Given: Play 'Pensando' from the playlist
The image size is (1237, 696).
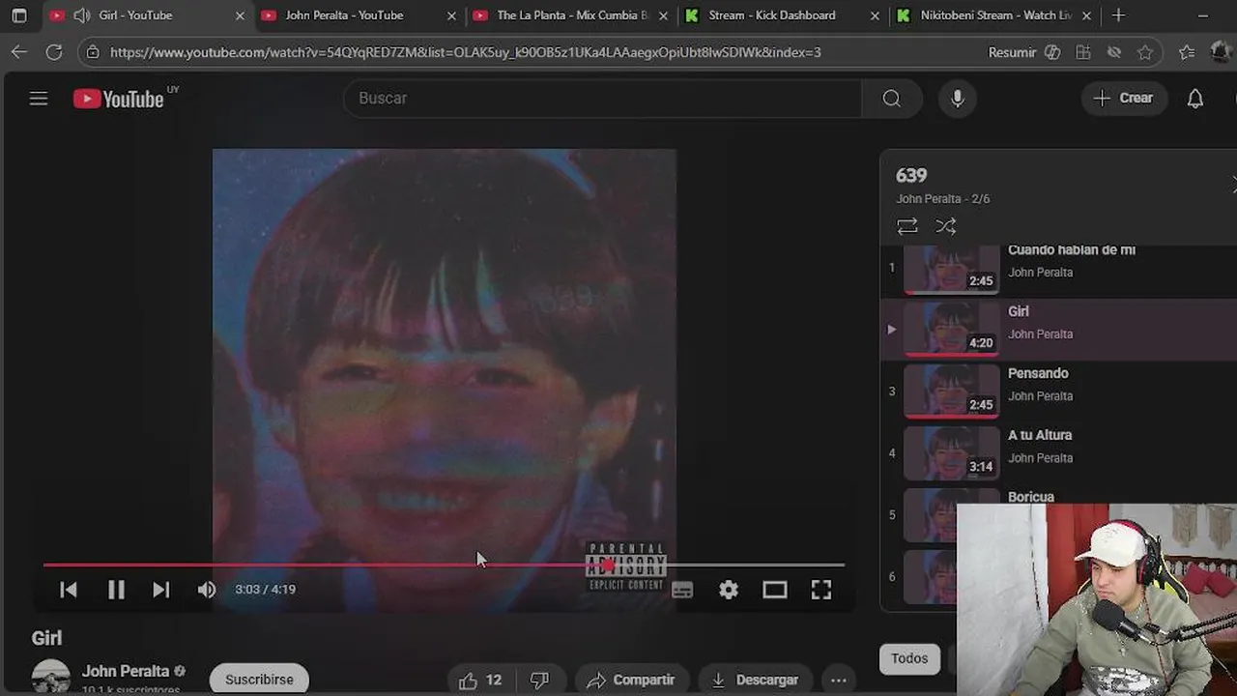Looking at the screenshot, I should pos(1058,391).
